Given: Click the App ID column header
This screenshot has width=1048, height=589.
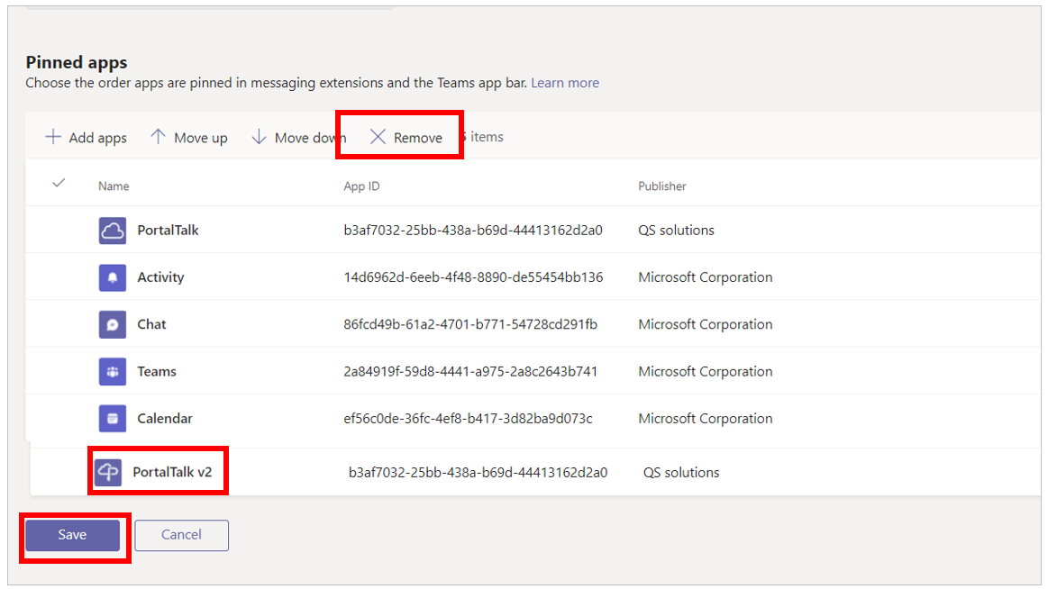Looking at the screenshot, I should pyautogui.click(x=361, y=186).
